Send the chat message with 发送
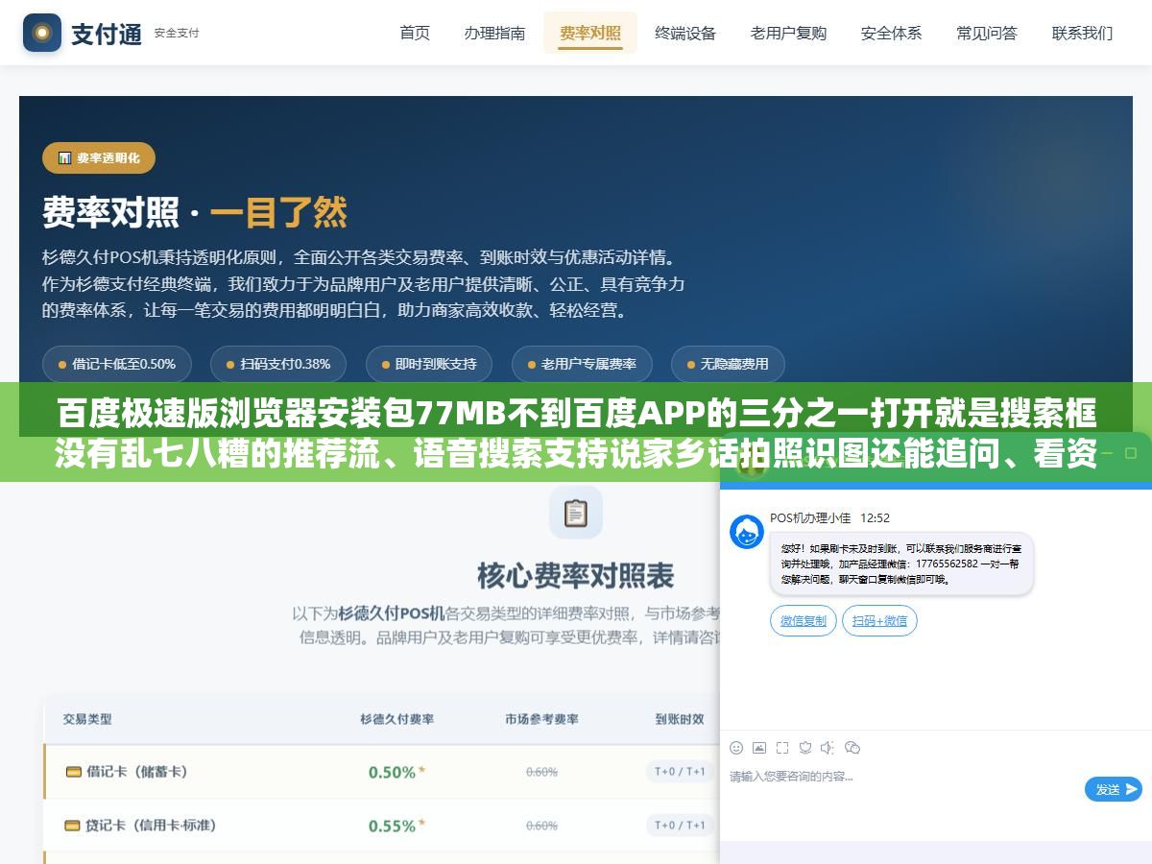 [x=1114, y=789]
